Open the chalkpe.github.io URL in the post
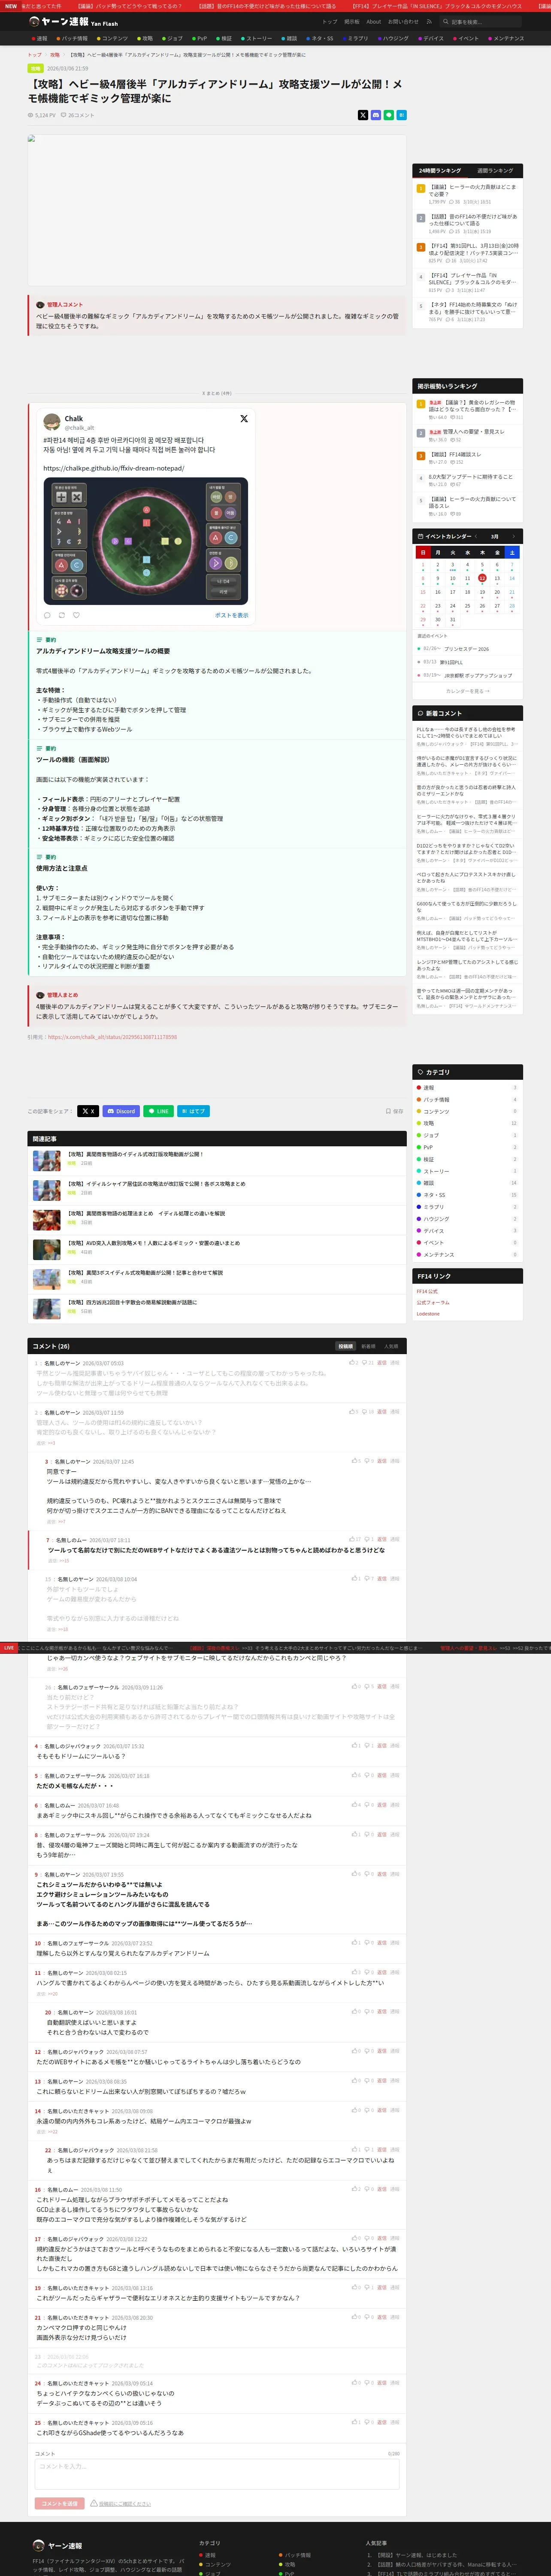Screen dimensions: 551x2576 114,468
